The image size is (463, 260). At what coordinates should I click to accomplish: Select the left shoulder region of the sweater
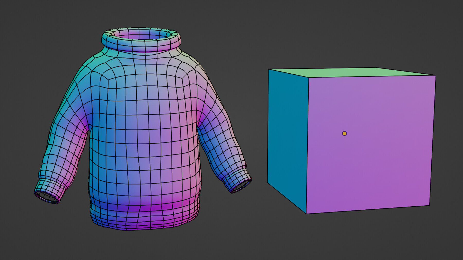(x=95, y=67)
